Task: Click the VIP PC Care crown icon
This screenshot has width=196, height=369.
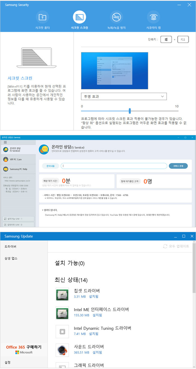Action: pos(6,159)
